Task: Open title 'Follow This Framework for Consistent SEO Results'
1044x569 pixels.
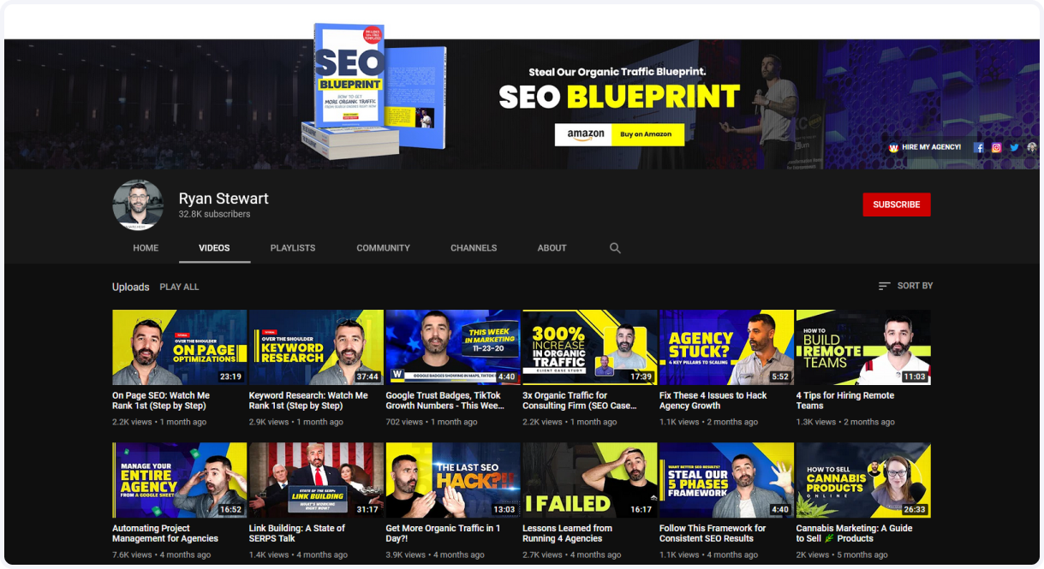Action: coord(713,533)
